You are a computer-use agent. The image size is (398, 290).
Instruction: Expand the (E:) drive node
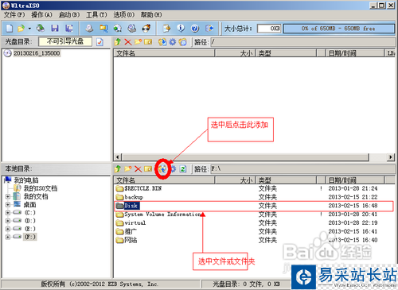[8, 229]
